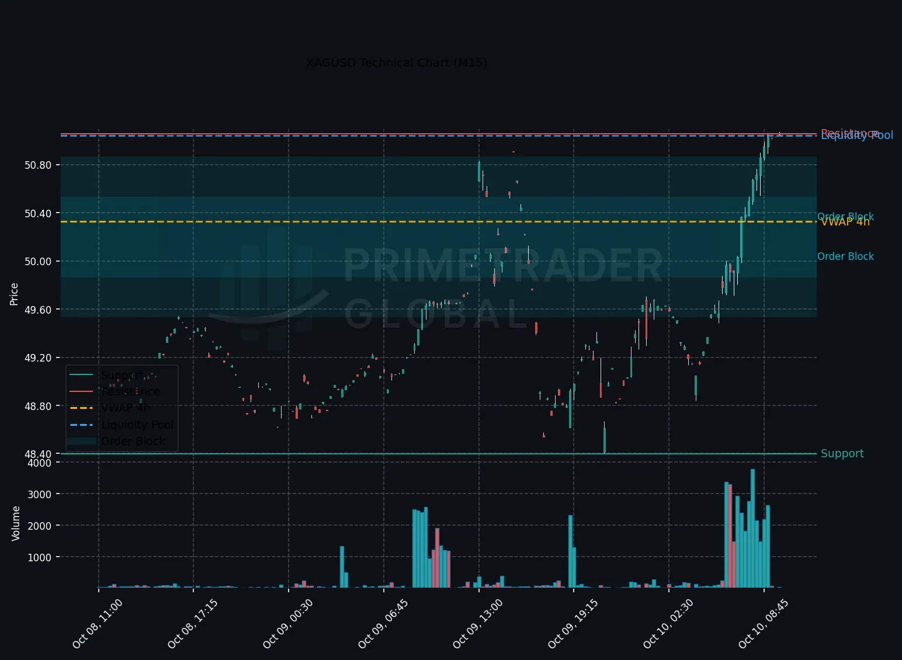The width and height of the screenshot is (902, 660).
Task: Click the VWAP 4h entry text in the legend
Action: click(x=126, y=408)
